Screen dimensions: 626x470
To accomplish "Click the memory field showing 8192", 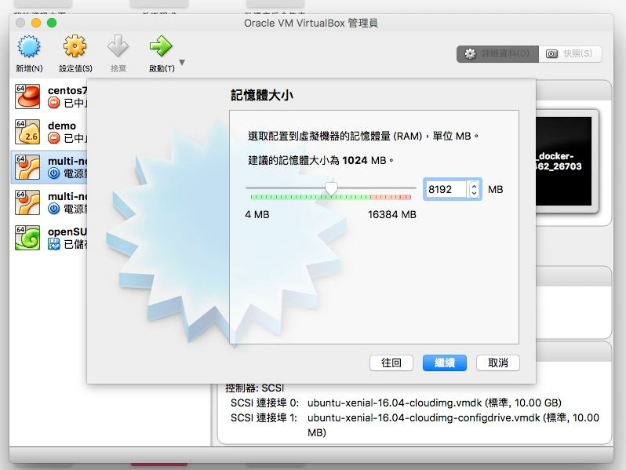I will coord(446,189).
